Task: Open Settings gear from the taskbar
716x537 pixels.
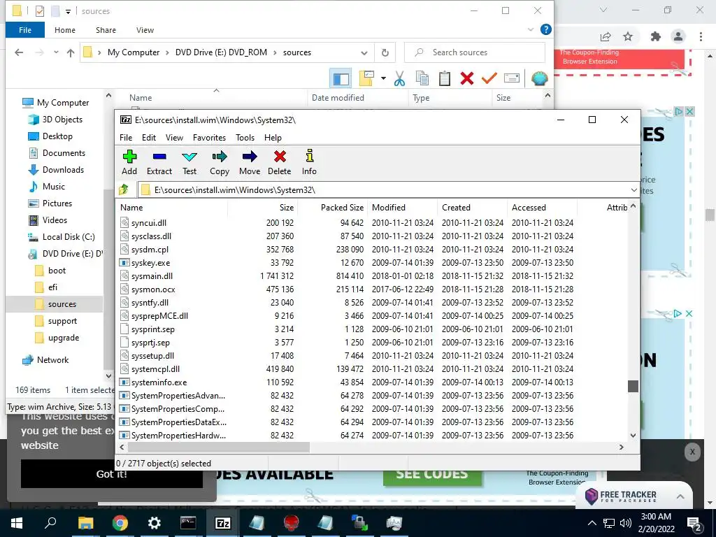Action: pos(155,523)
